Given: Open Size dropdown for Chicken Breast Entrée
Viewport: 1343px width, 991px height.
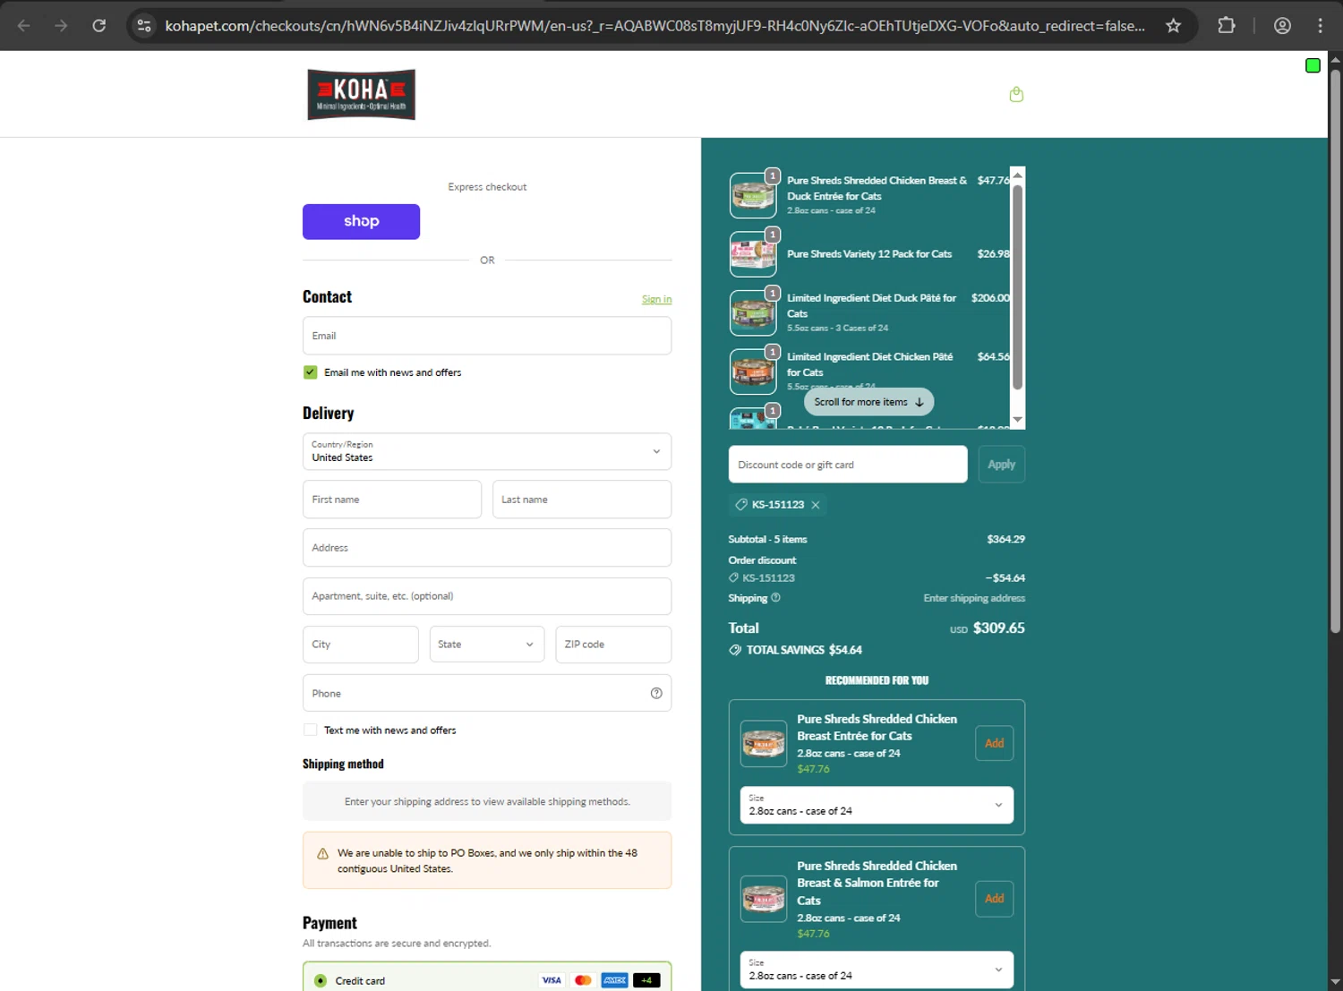Looking at the screenshot, I should tap(877, 805).
